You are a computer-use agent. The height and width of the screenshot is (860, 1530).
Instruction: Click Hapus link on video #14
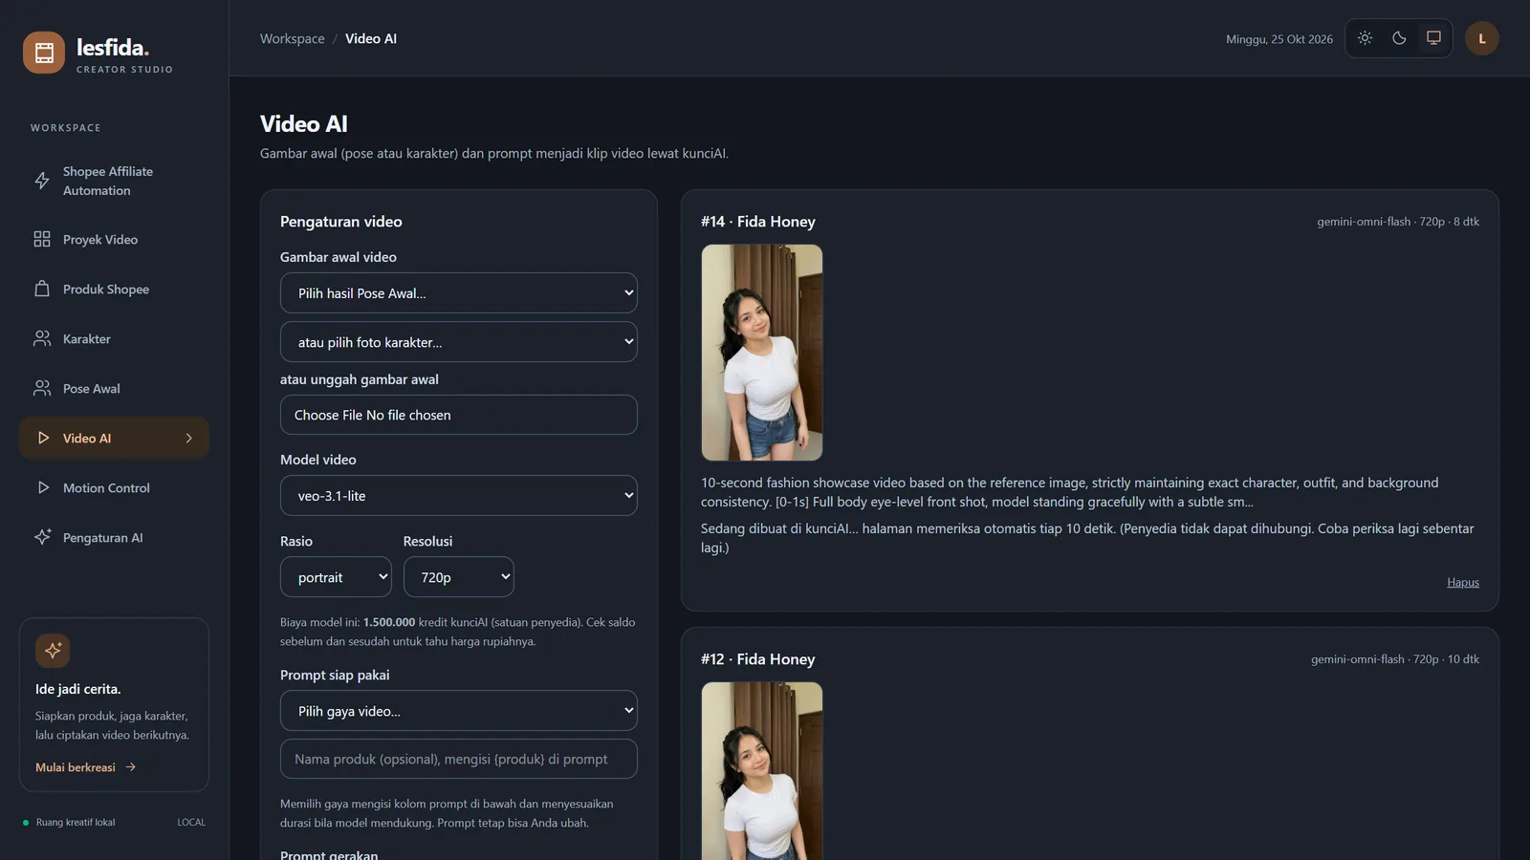(1463, 582)
